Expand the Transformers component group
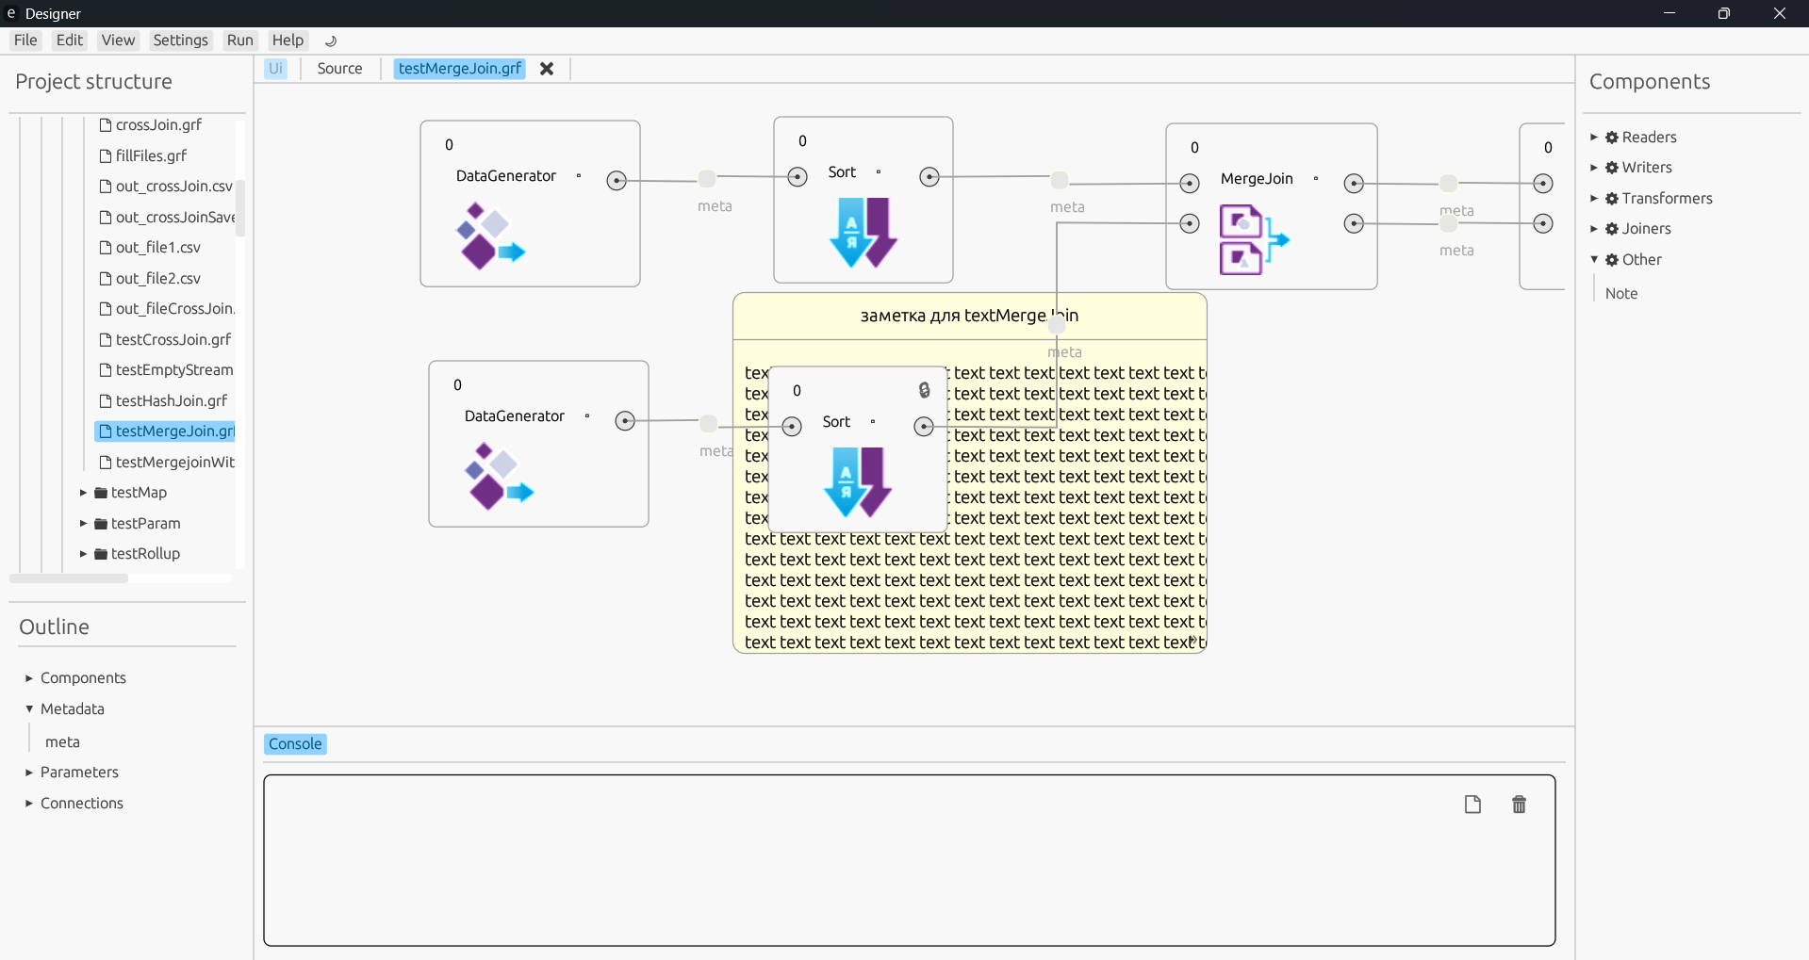The height and width of the screenshot is (960, 1809). coord(1594,199)
